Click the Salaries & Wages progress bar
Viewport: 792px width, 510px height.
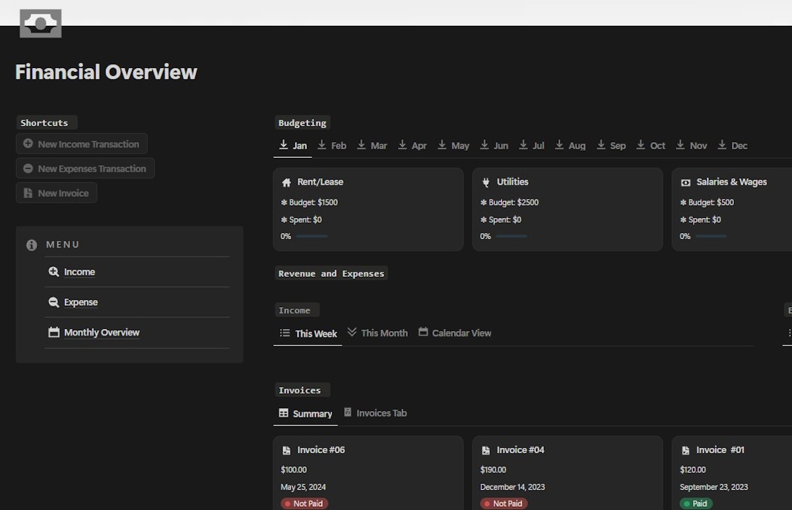point(711,237)
